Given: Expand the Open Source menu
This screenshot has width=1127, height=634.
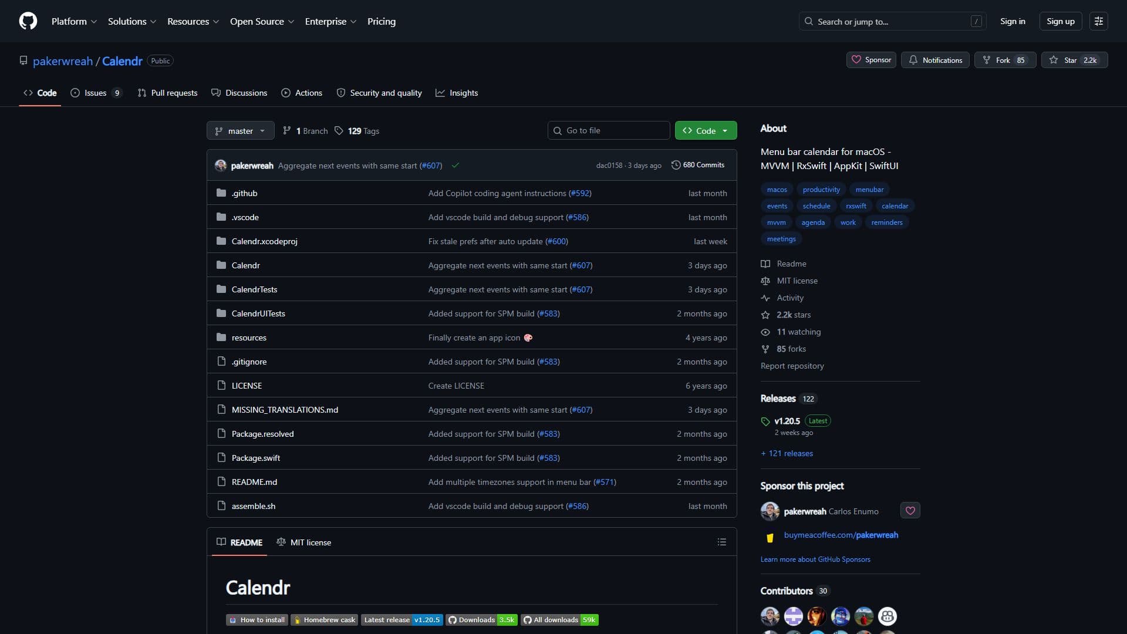Looking at the screenshot, I should pos(262,21).
